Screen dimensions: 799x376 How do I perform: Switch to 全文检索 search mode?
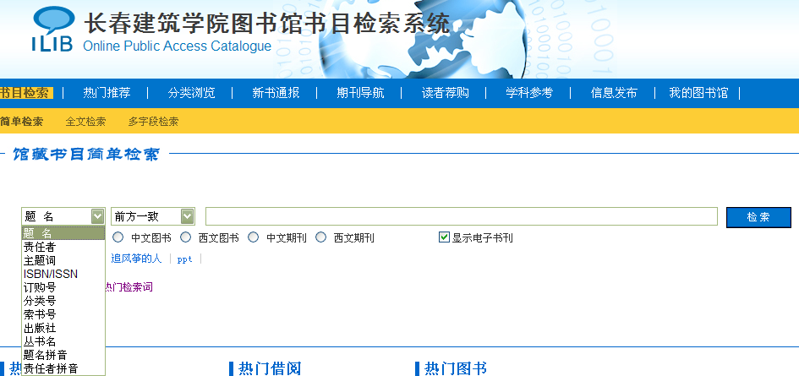[x=85, y=122]
